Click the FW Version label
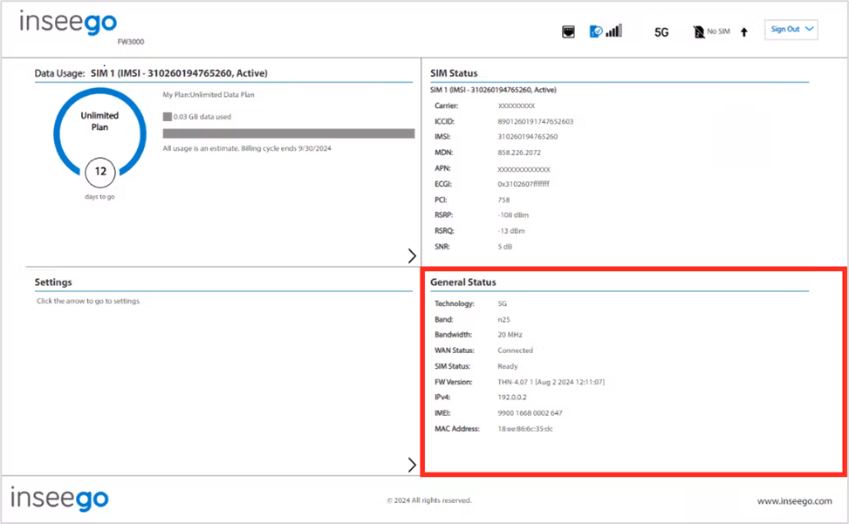Image resolution: width=849 pixels, height=524 pixels. 454,382
